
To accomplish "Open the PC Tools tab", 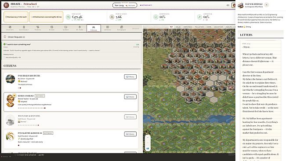I will click(80, 28).
